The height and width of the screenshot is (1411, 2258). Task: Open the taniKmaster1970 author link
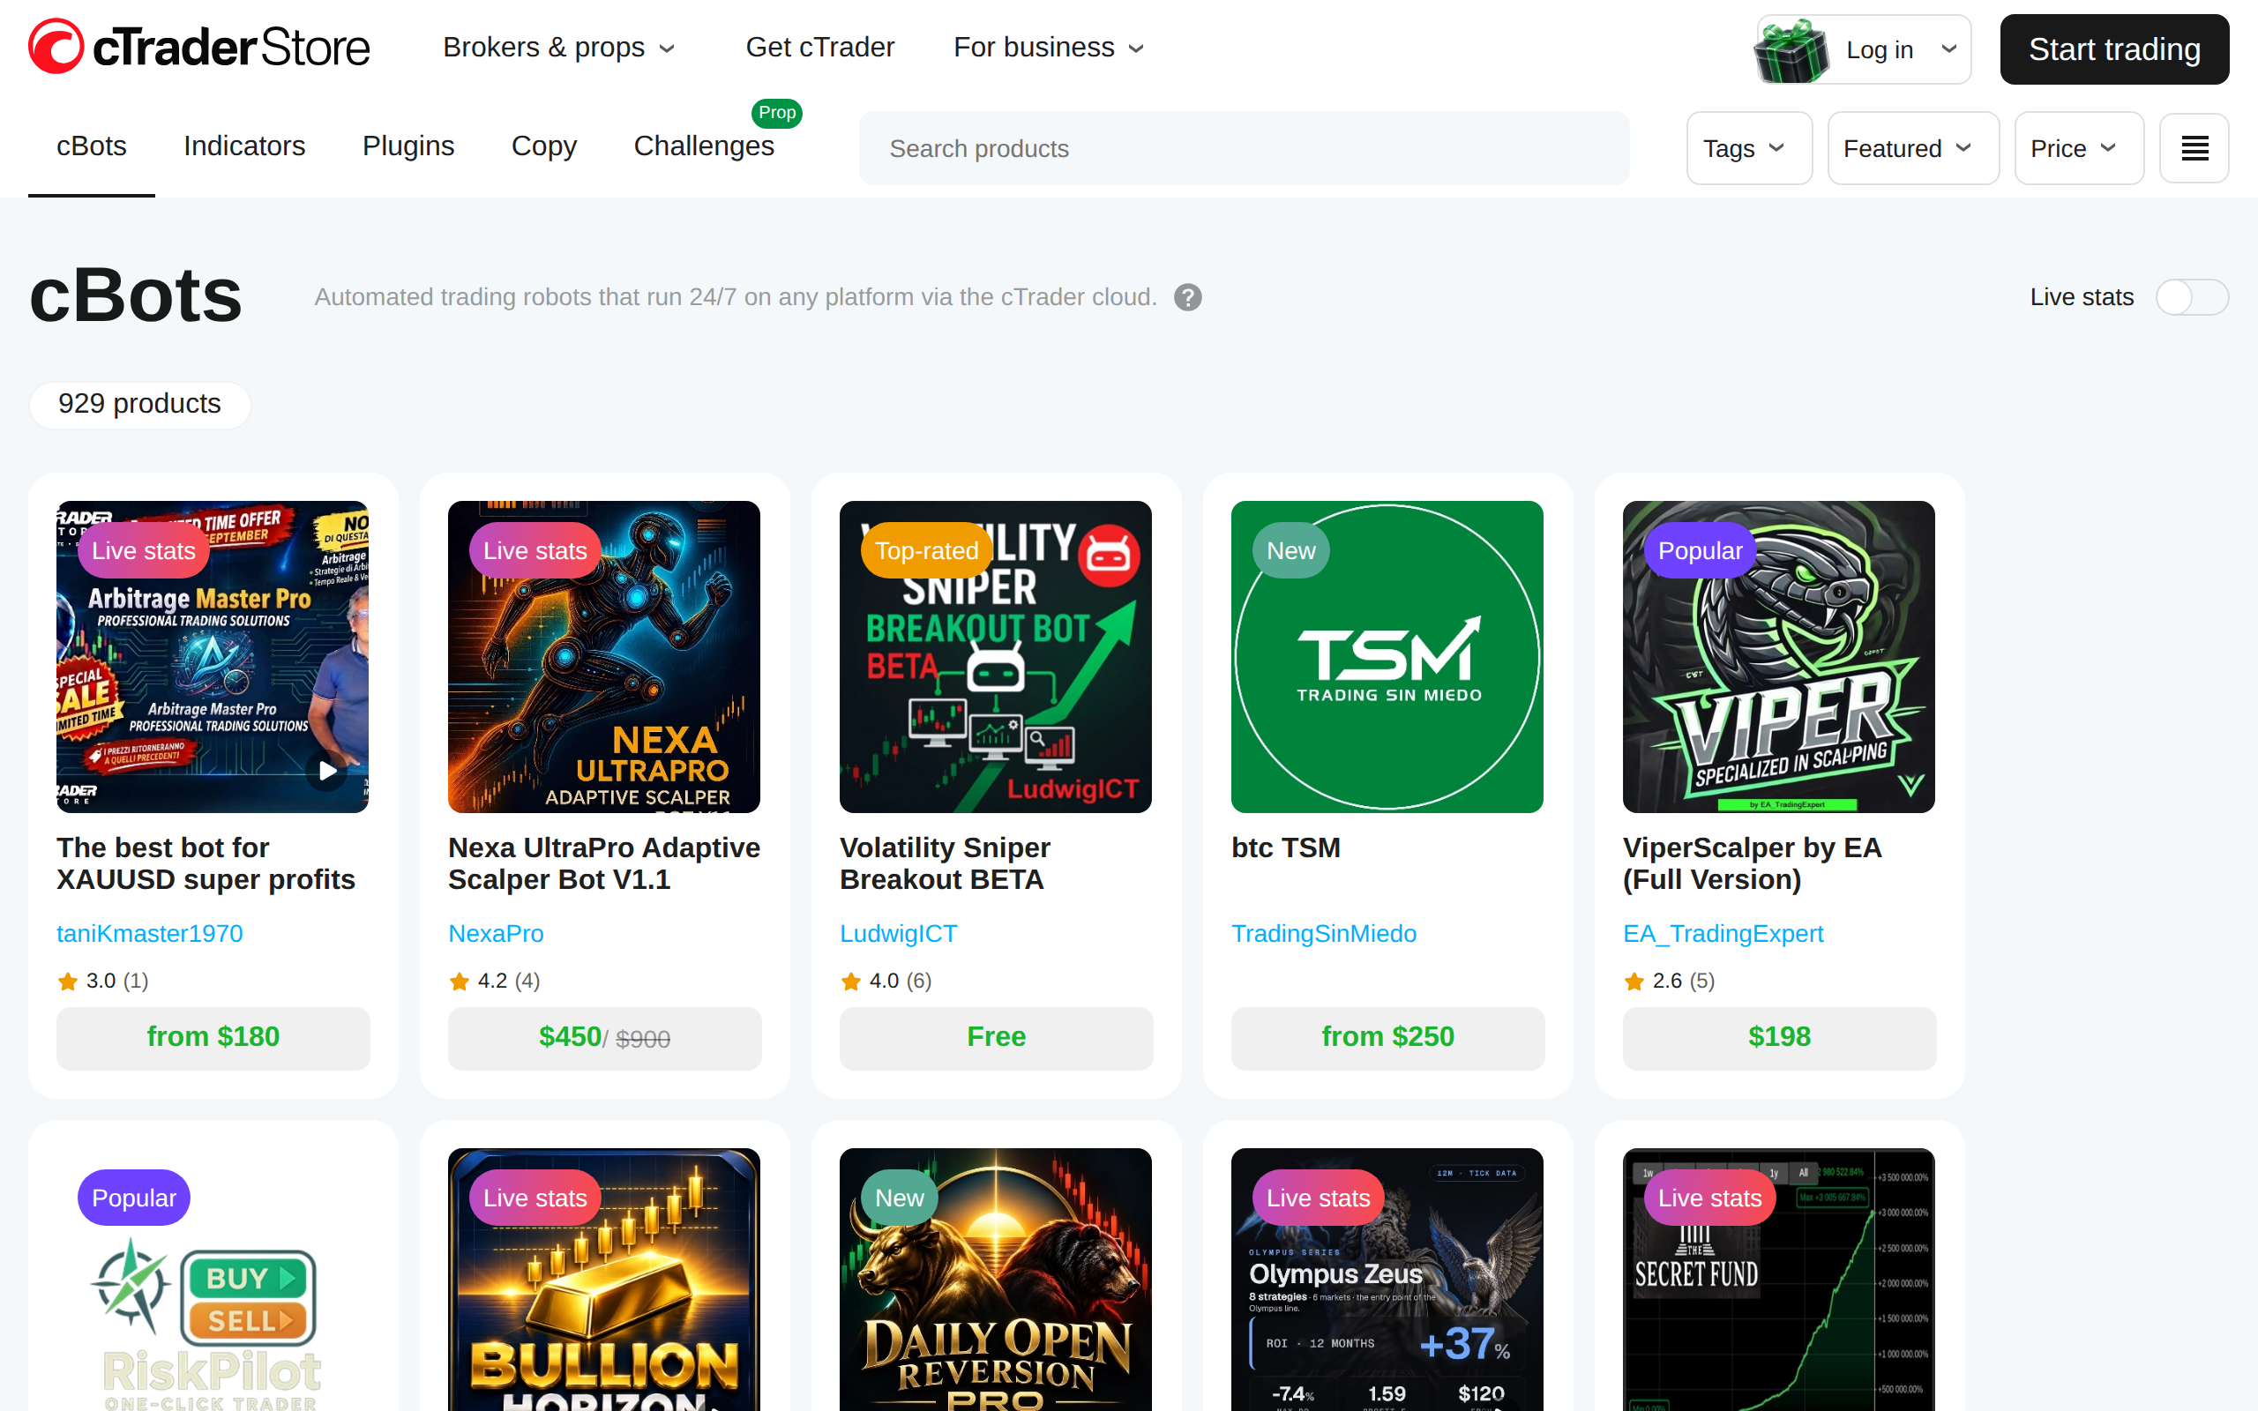[x=149, y=934]
